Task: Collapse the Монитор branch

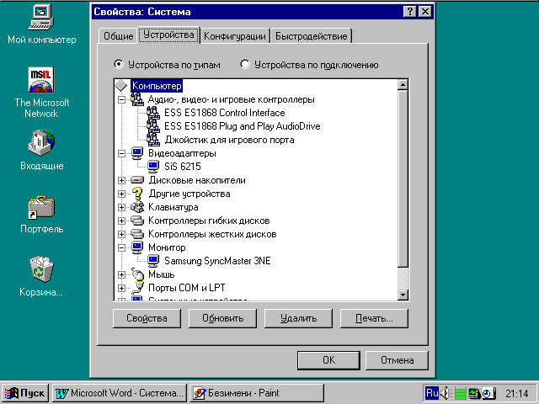Action: click(121, 247)
